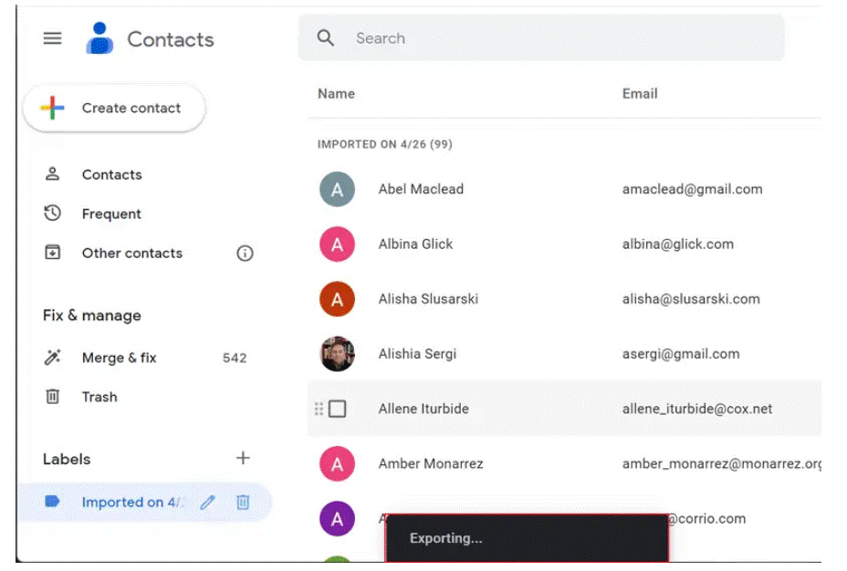Screen dimensions: 847x571
Task: Click the Name column header
Action: point(336,94)
